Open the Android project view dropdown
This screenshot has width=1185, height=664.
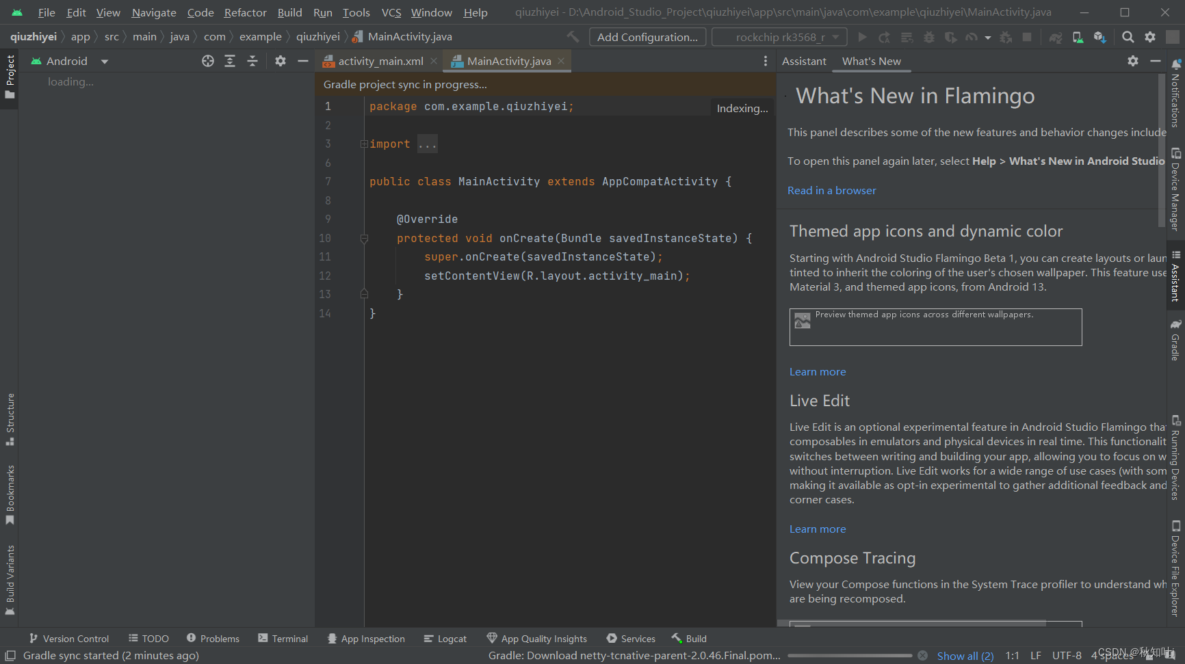[x=69, y=62]
